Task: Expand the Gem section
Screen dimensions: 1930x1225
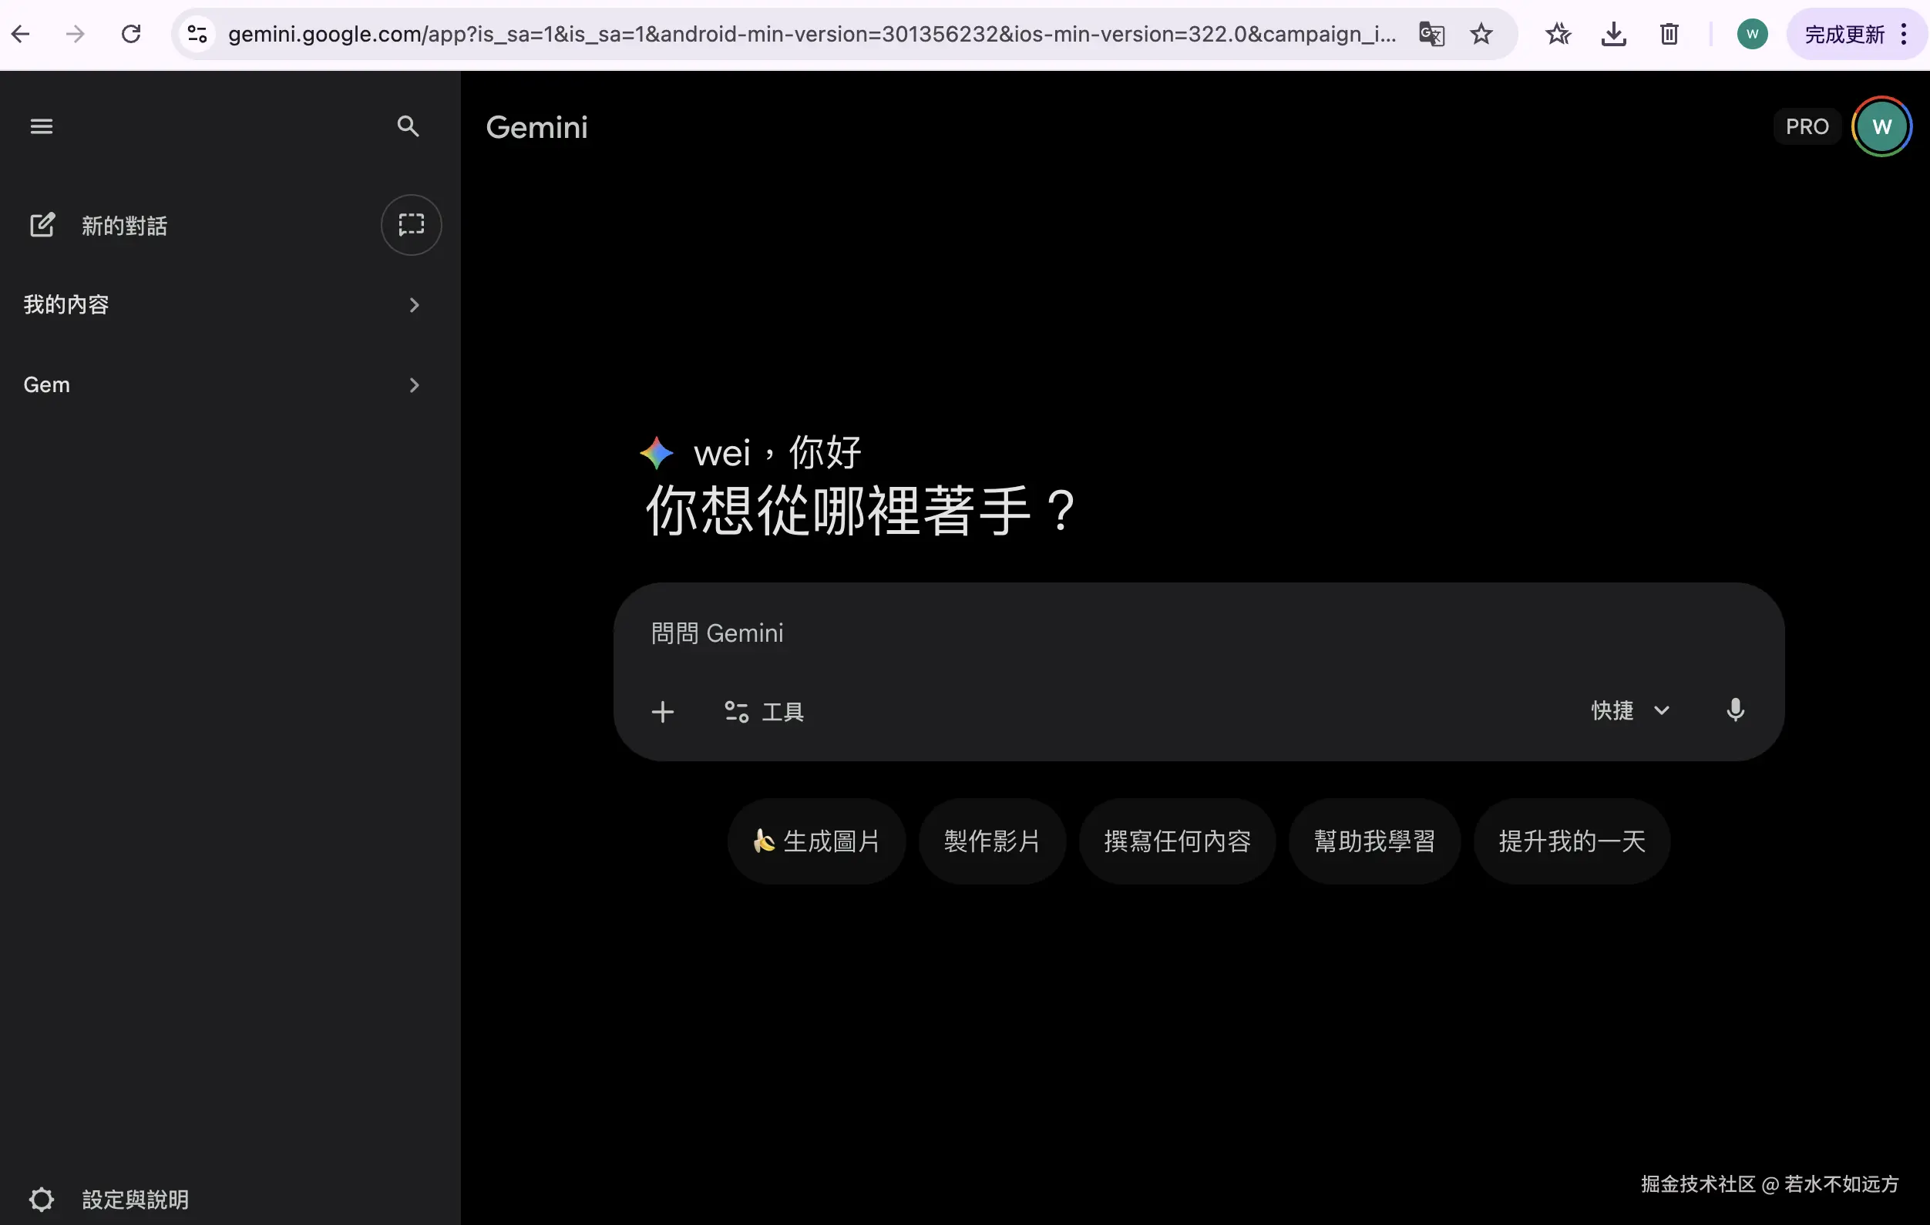Action: pos(221,385)
